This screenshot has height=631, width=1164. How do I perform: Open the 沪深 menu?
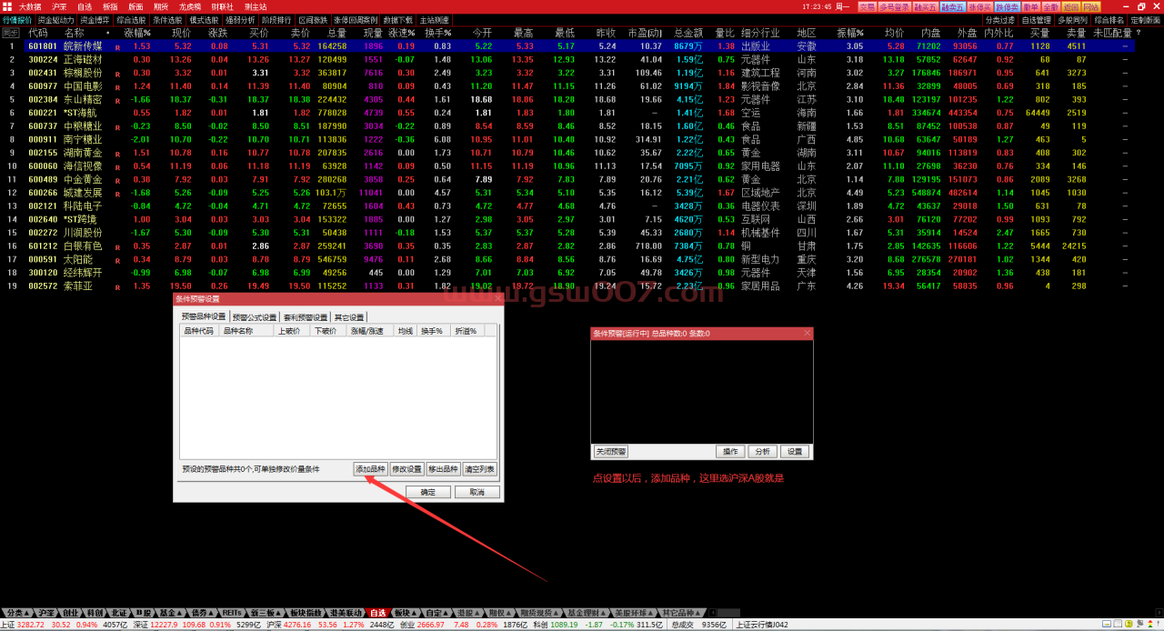tap(59, 6)
